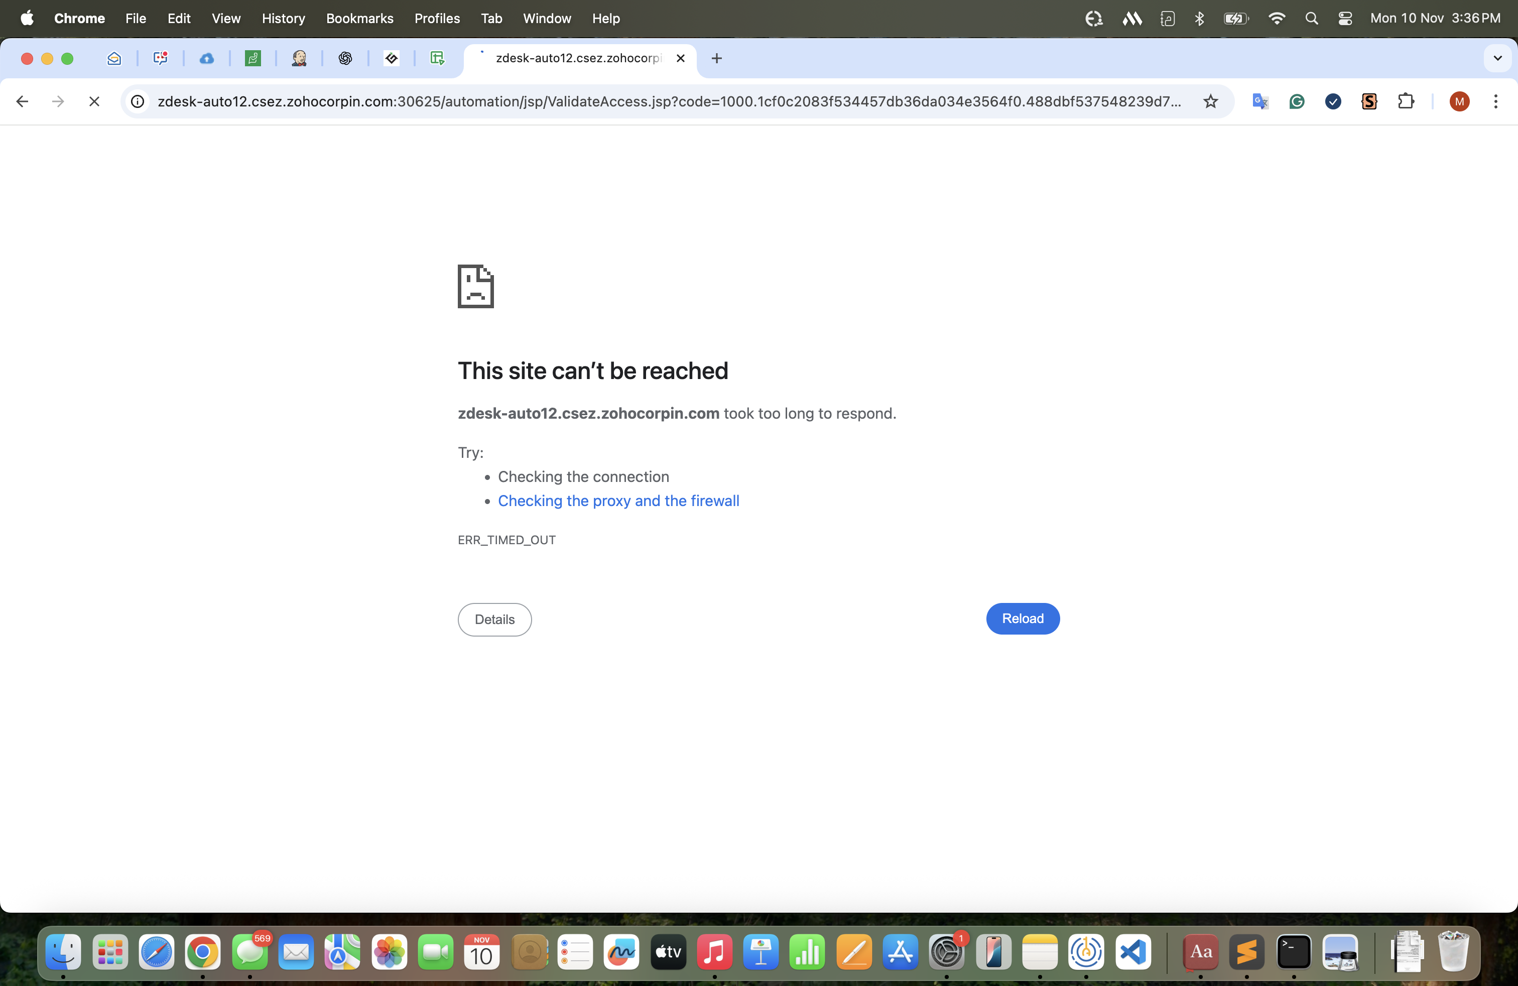The image size is (1518, 986).
Task: Expand the tab search dropdown
Action: tap(1497, 58)
